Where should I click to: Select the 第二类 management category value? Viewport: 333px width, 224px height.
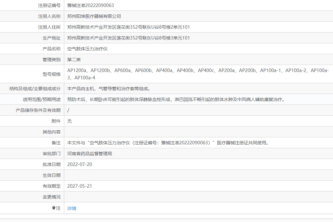coord(74,60)
